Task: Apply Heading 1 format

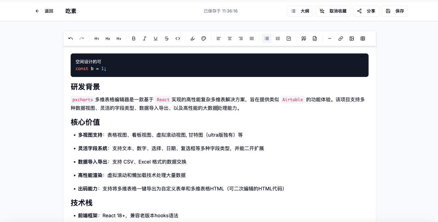Action: tap(97, 38)
